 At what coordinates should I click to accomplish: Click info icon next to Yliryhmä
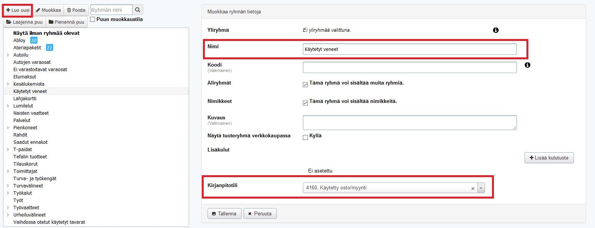click(496, 30)
